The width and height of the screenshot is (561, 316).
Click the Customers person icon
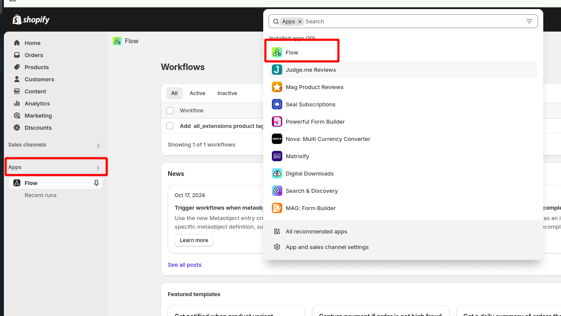tap(17, 79)
